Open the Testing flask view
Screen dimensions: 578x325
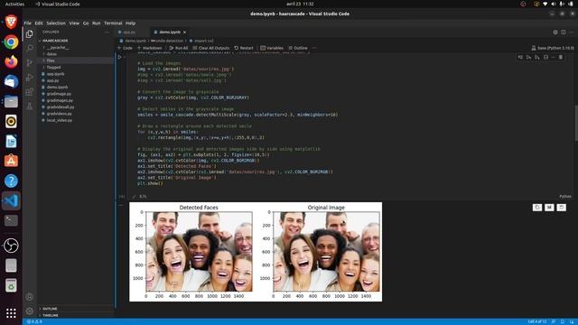pyautogui.click(x=30, y=107)
